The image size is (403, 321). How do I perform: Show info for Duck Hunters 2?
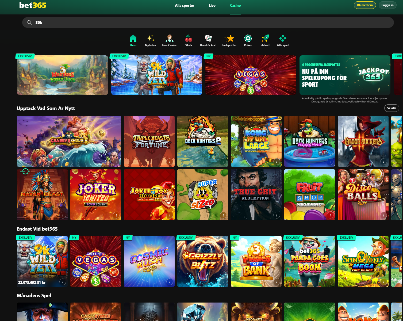(x=223, y=162)
